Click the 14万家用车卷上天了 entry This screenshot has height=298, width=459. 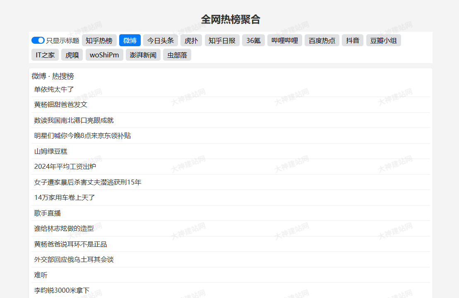tap(65, 197)
